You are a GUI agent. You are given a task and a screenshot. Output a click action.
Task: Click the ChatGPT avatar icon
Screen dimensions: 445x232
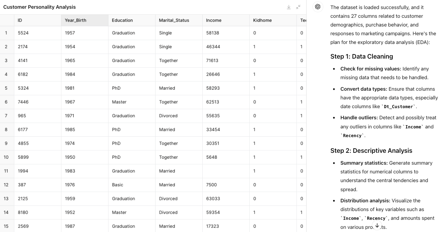318,7
